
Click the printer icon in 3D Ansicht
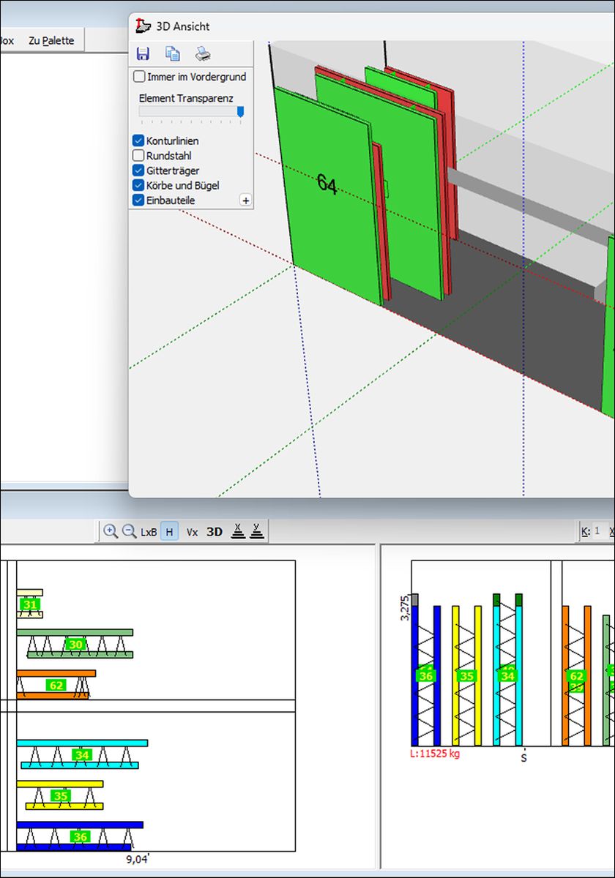click(203, 53)
